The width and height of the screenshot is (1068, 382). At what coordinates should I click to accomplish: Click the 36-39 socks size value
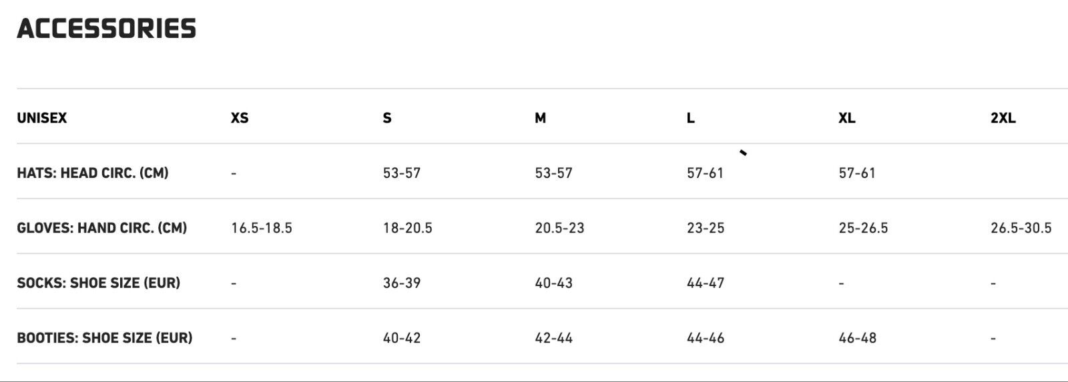[x=402, y=283]
